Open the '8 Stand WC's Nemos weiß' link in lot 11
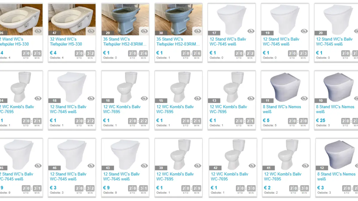Image resolution: width=358 pixels, height=201 pixels. point(282,109)
